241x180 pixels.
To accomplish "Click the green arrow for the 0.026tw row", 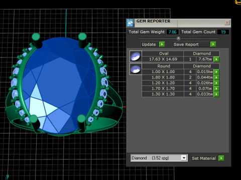I will pos(216,83).
